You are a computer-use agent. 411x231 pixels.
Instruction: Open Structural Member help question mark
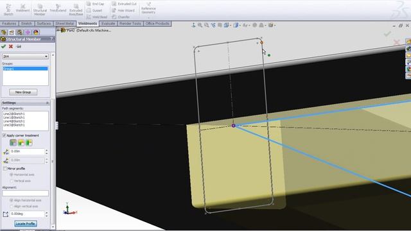coord(51,39)
